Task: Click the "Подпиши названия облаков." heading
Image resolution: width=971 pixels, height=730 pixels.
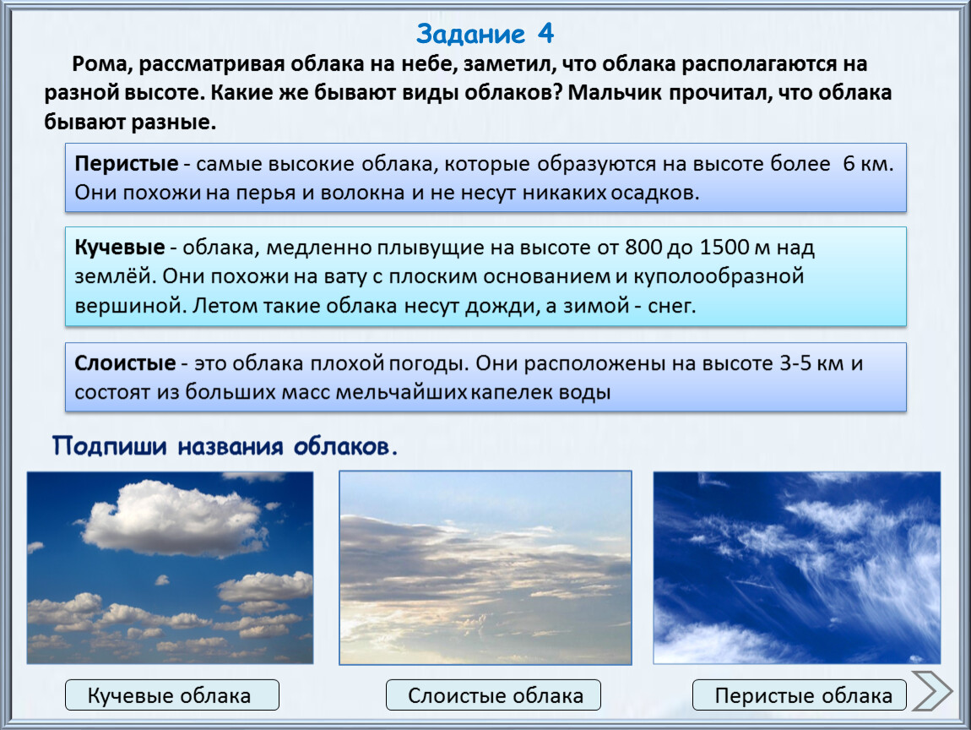Action: [225, 446]
